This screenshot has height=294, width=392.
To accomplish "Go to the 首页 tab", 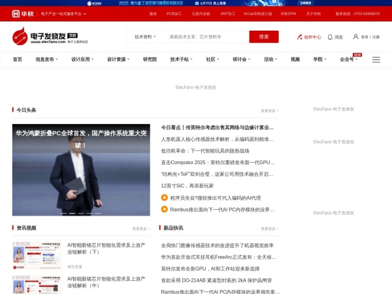I will coord(18,59).
